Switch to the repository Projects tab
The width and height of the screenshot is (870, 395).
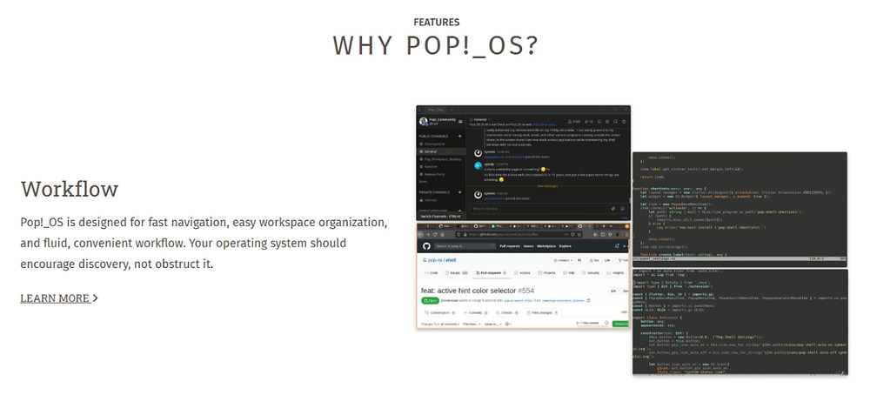coord(547,273)
